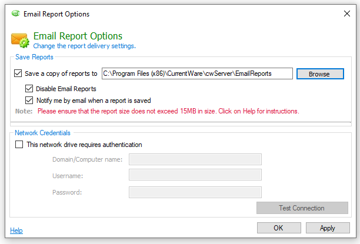The height and width of the screenshot is (244, 360).
Task: Click the Network Credentials group label
Action: click(x=43, y=133)
